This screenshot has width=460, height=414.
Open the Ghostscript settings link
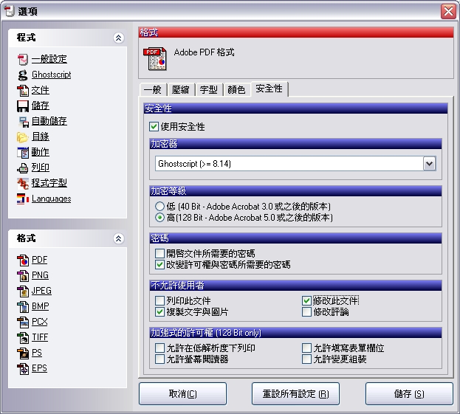coord(52,75)
